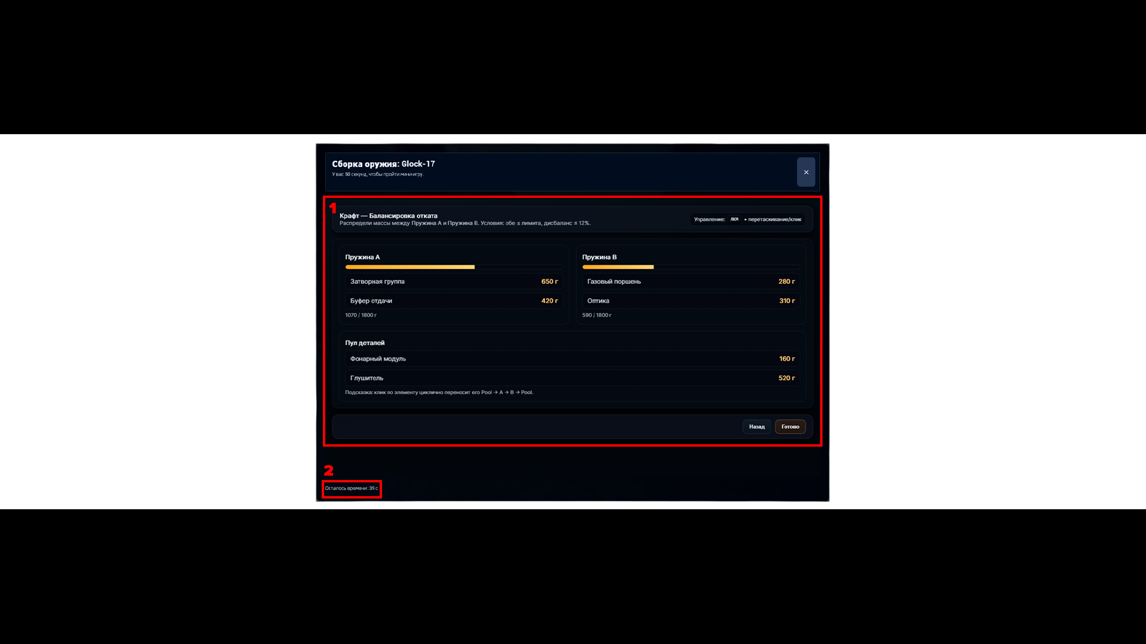Click the Пружина A load progress bar
This screenshot has width=1146, height=644.
click(x=454, y=267)
